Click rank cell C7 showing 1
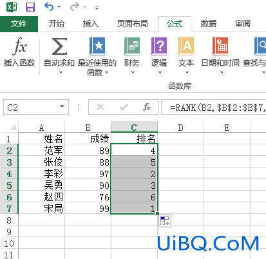Viewport: 266px width, 259px height. coord(134,208)
